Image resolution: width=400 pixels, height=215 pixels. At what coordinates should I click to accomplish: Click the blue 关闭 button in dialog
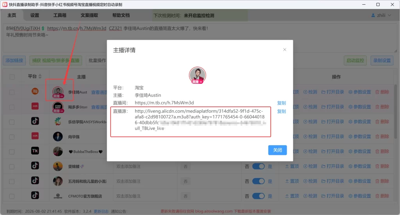(278, 150)
